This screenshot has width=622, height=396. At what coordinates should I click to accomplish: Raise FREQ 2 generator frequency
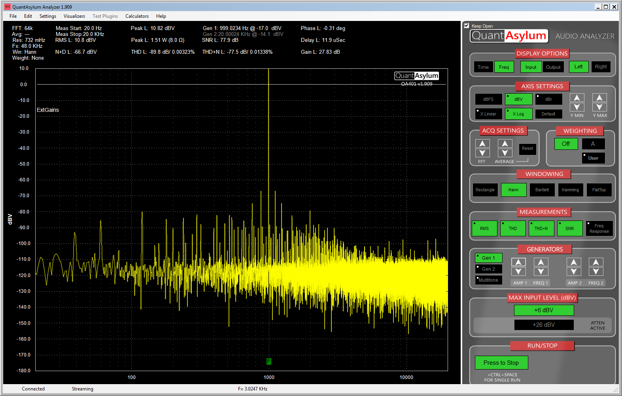596,262
